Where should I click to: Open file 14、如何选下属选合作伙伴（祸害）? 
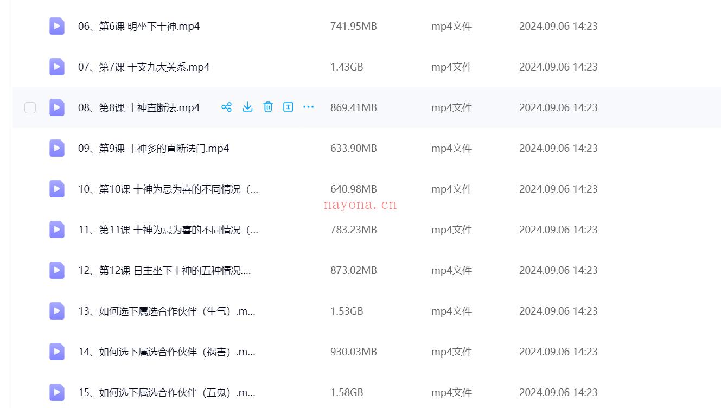click(167, 352)
